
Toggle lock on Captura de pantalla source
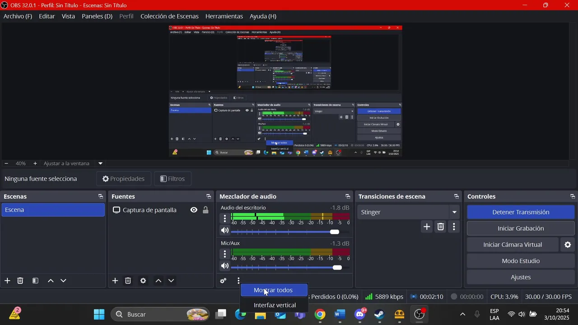pos(205,210)
